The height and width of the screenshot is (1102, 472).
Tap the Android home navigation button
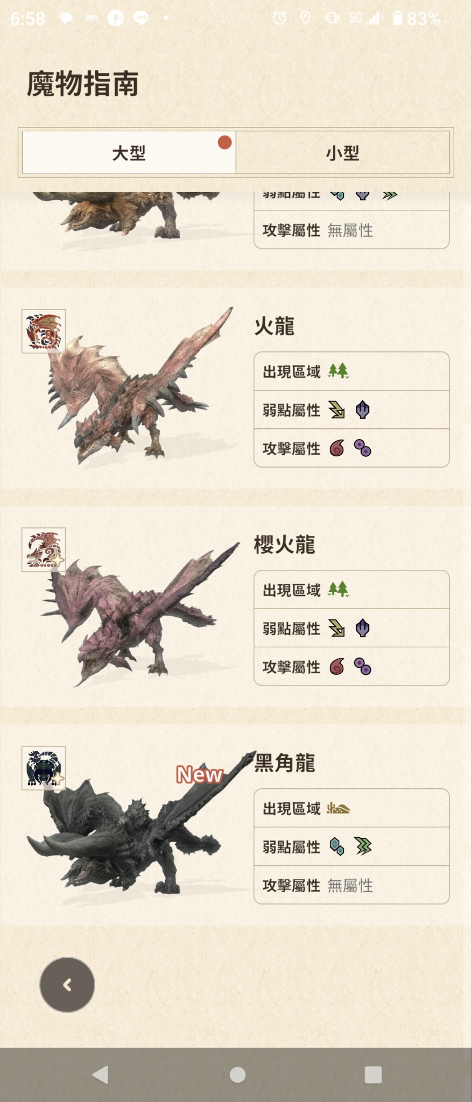tap(237, 1075)
